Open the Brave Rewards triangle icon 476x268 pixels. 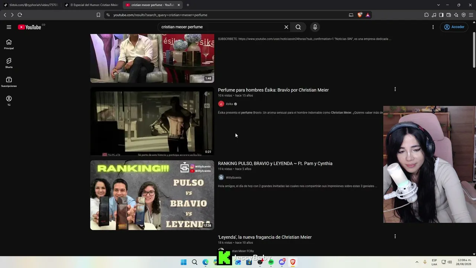pos(367,15)
